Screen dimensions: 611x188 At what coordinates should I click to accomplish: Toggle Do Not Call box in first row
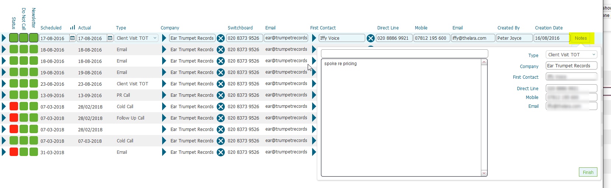[24, 38]
